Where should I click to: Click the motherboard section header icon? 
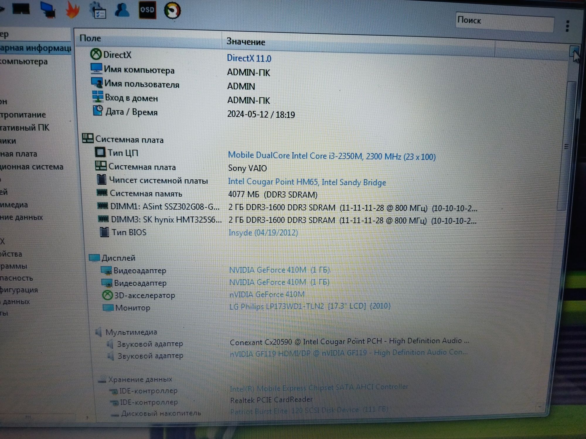88,138
